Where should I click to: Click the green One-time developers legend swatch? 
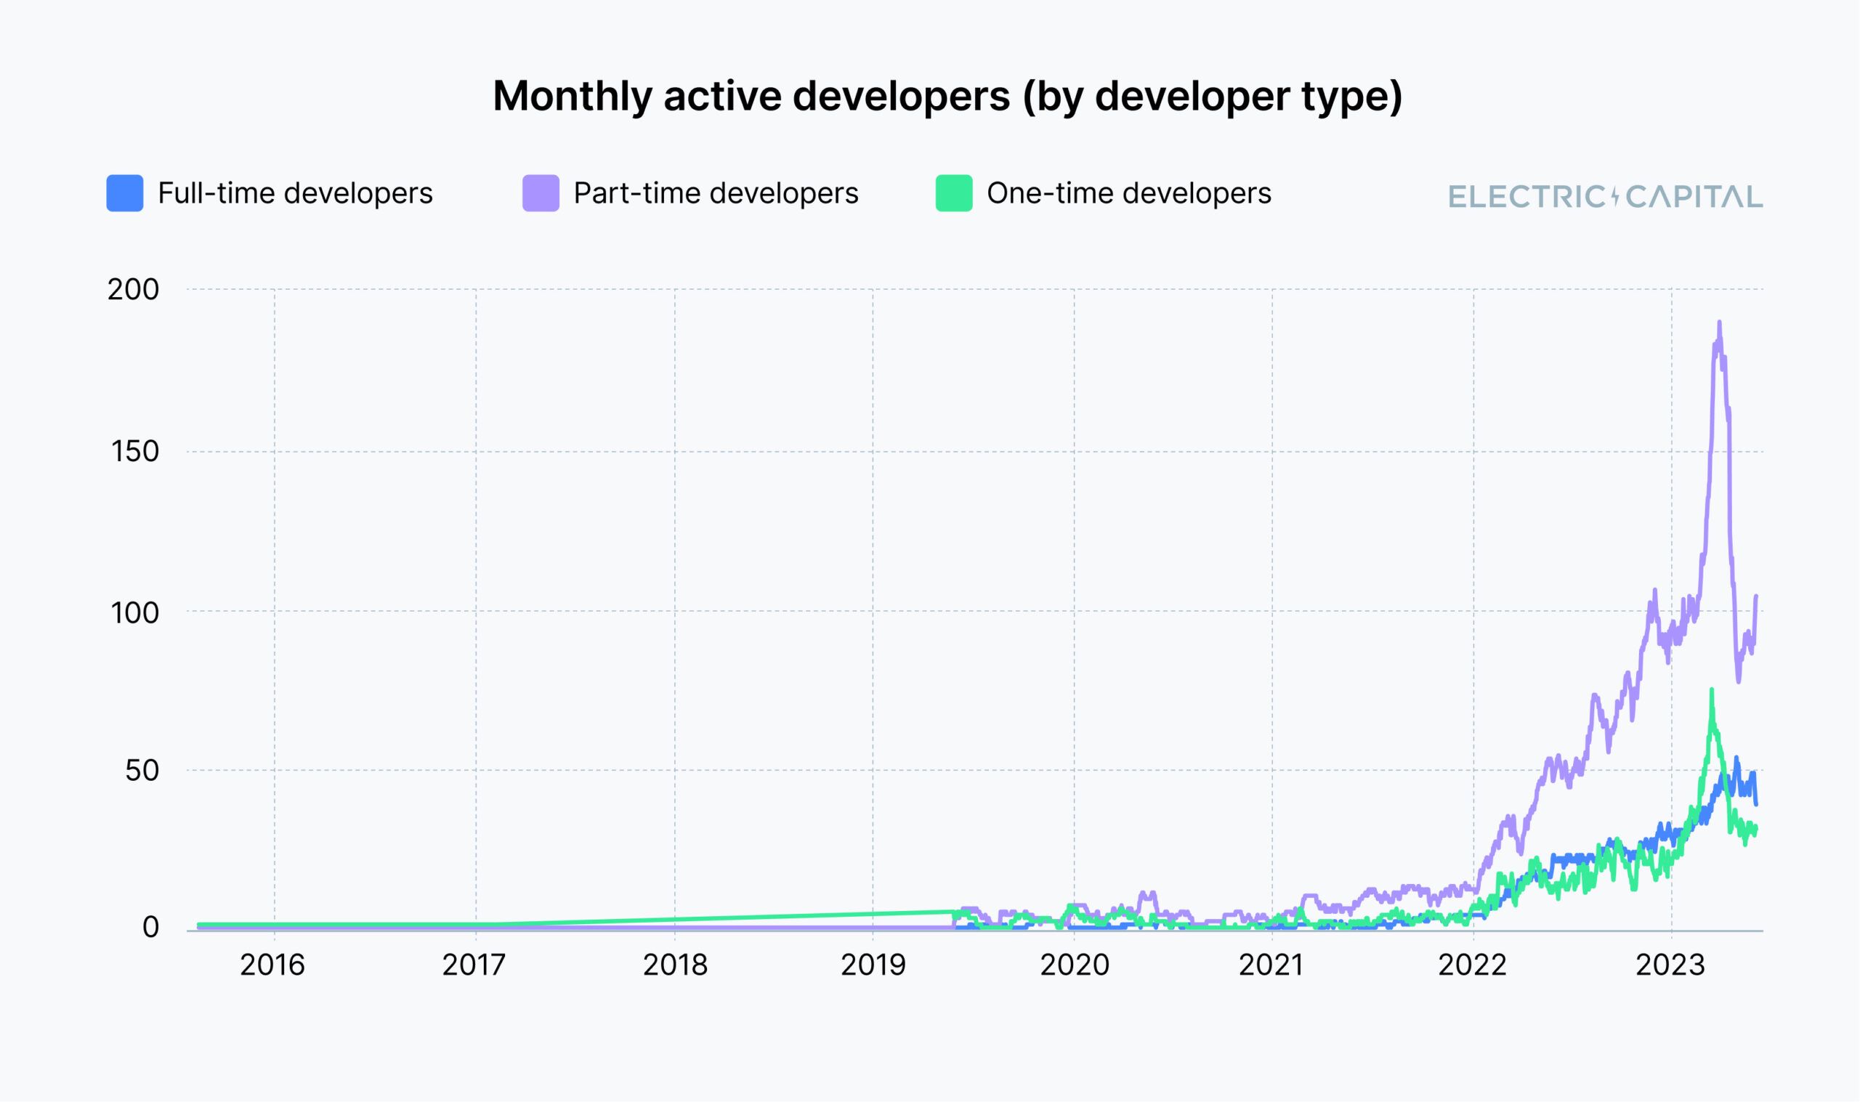[954, 194]
